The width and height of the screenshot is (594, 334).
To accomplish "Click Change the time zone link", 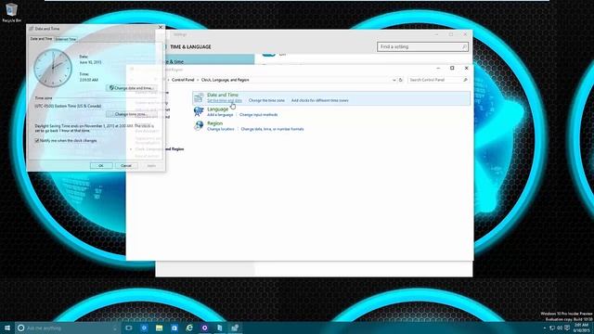I will 266,100.
